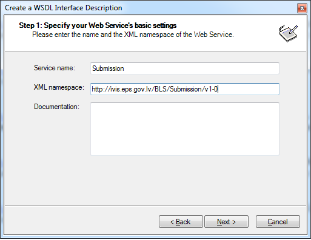The width and height of the screenshot is (311, 240).
Task: Click 'v1-0' at end of the namespace URL
Action: coord(211,89)
